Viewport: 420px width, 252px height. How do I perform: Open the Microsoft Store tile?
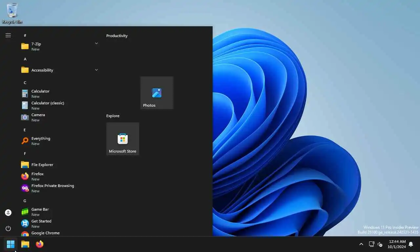123,139
